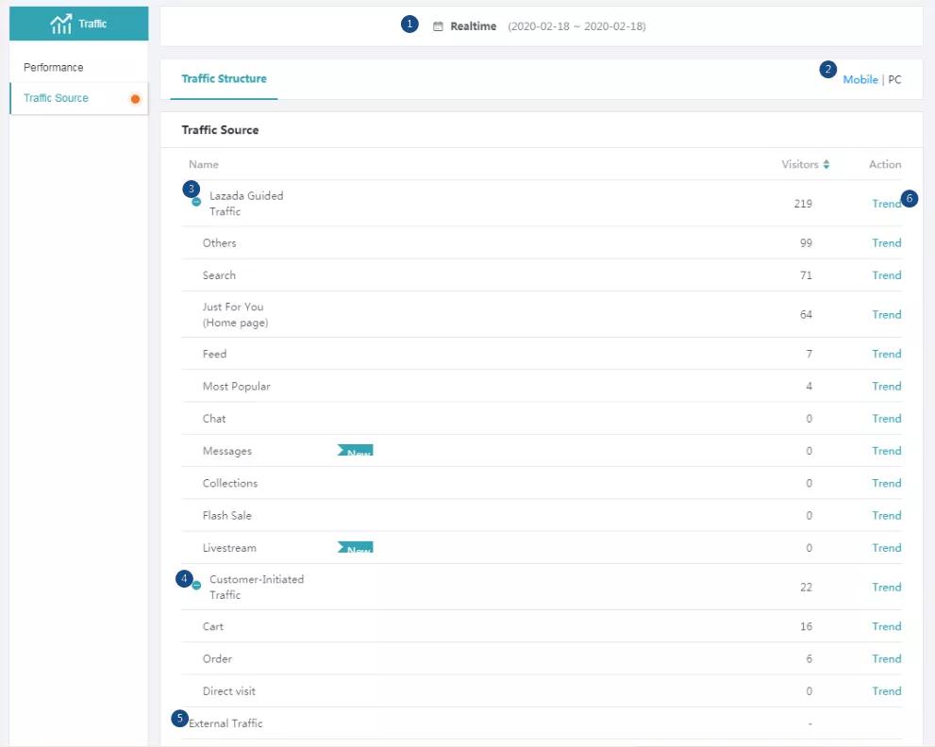
Task: Collapse the Customer-Initiated Traffic group
Action: (x=196, y=585)
